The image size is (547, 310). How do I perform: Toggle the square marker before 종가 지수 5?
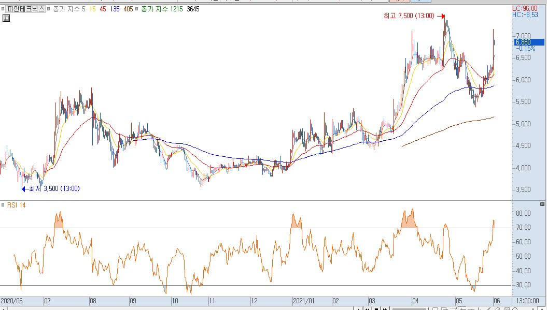[x=49, y=9]
